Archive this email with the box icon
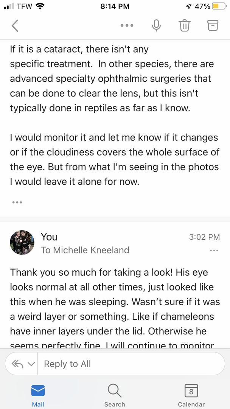 point(213,26)
